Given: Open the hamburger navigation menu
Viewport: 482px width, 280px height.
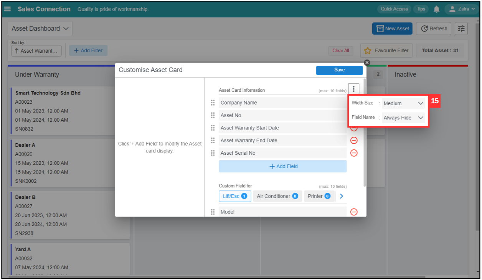Looking at the screenshot, I should coord(7,9).
